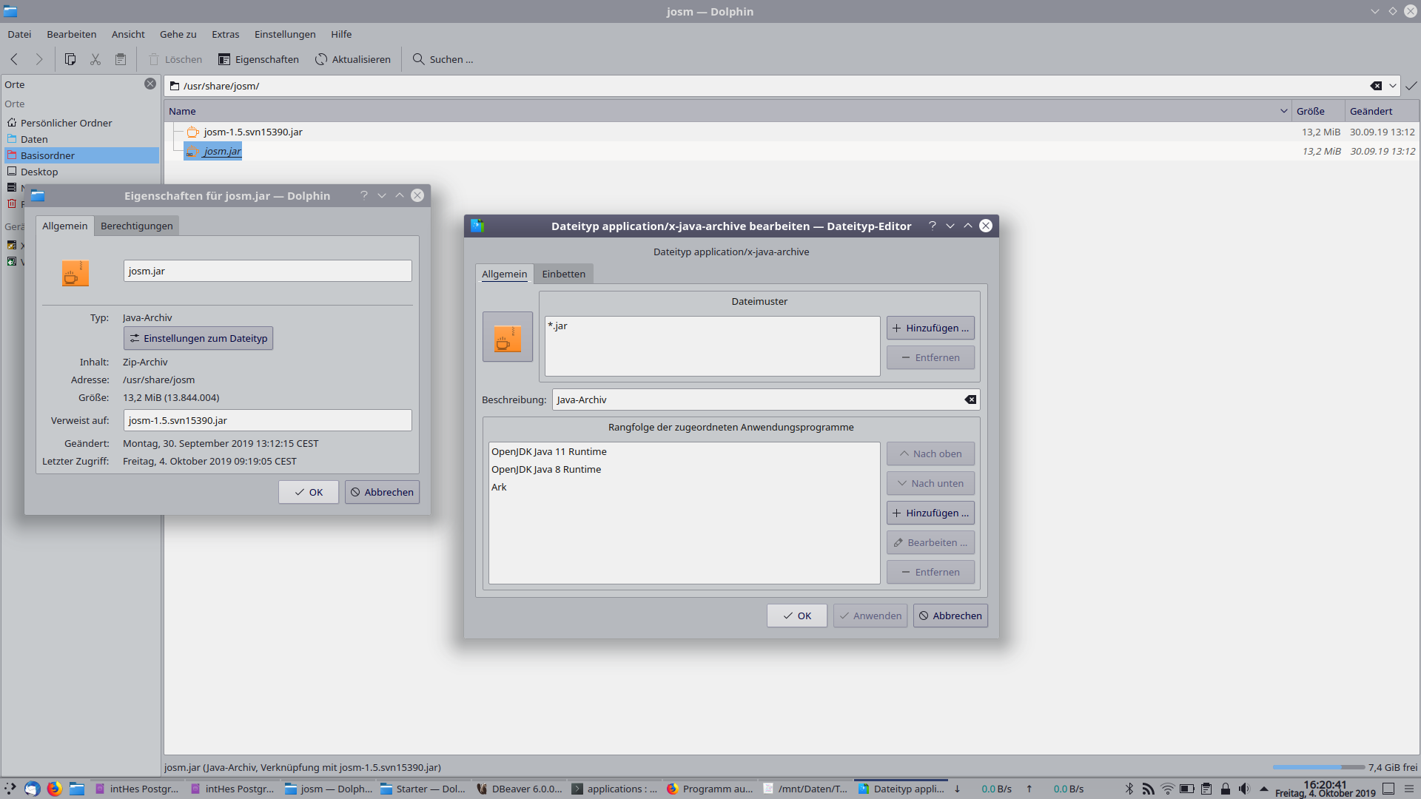Select OpenJDK Java 8 Runtime in the list
The width and height of the screenshot is (1421, 799).
546,469
